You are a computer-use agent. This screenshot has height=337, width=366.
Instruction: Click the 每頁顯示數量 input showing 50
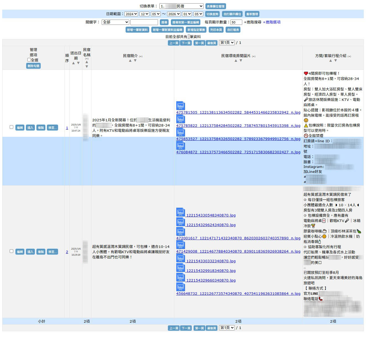[x=236, y=22]
